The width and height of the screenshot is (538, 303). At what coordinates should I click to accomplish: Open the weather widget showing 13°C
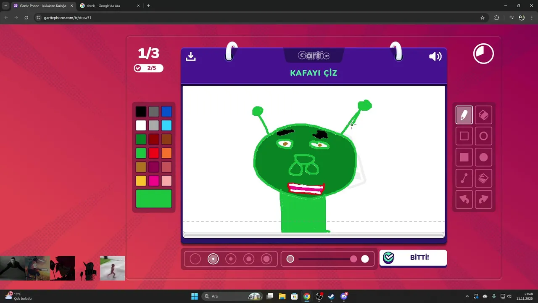(18, 296)
